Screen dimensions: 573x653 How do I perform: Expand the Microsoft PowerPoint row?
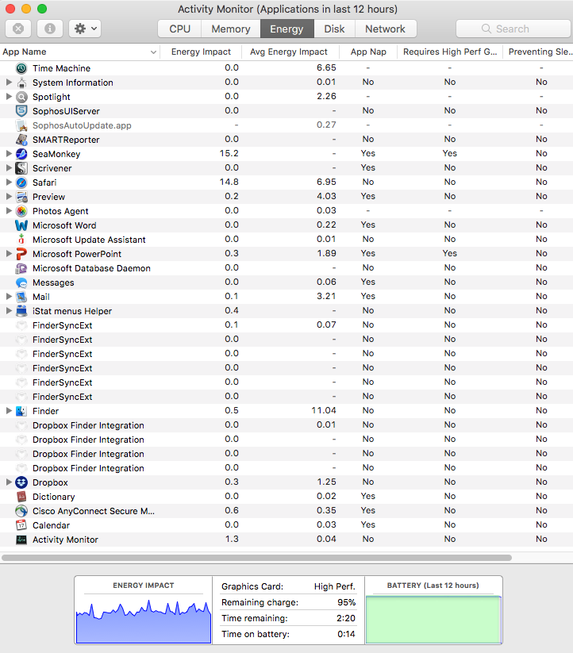[9, 254]
